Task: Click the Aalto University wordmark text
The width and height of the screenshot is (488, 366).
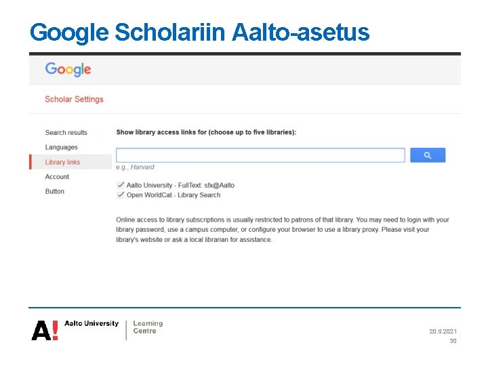Action: [91, 324]
